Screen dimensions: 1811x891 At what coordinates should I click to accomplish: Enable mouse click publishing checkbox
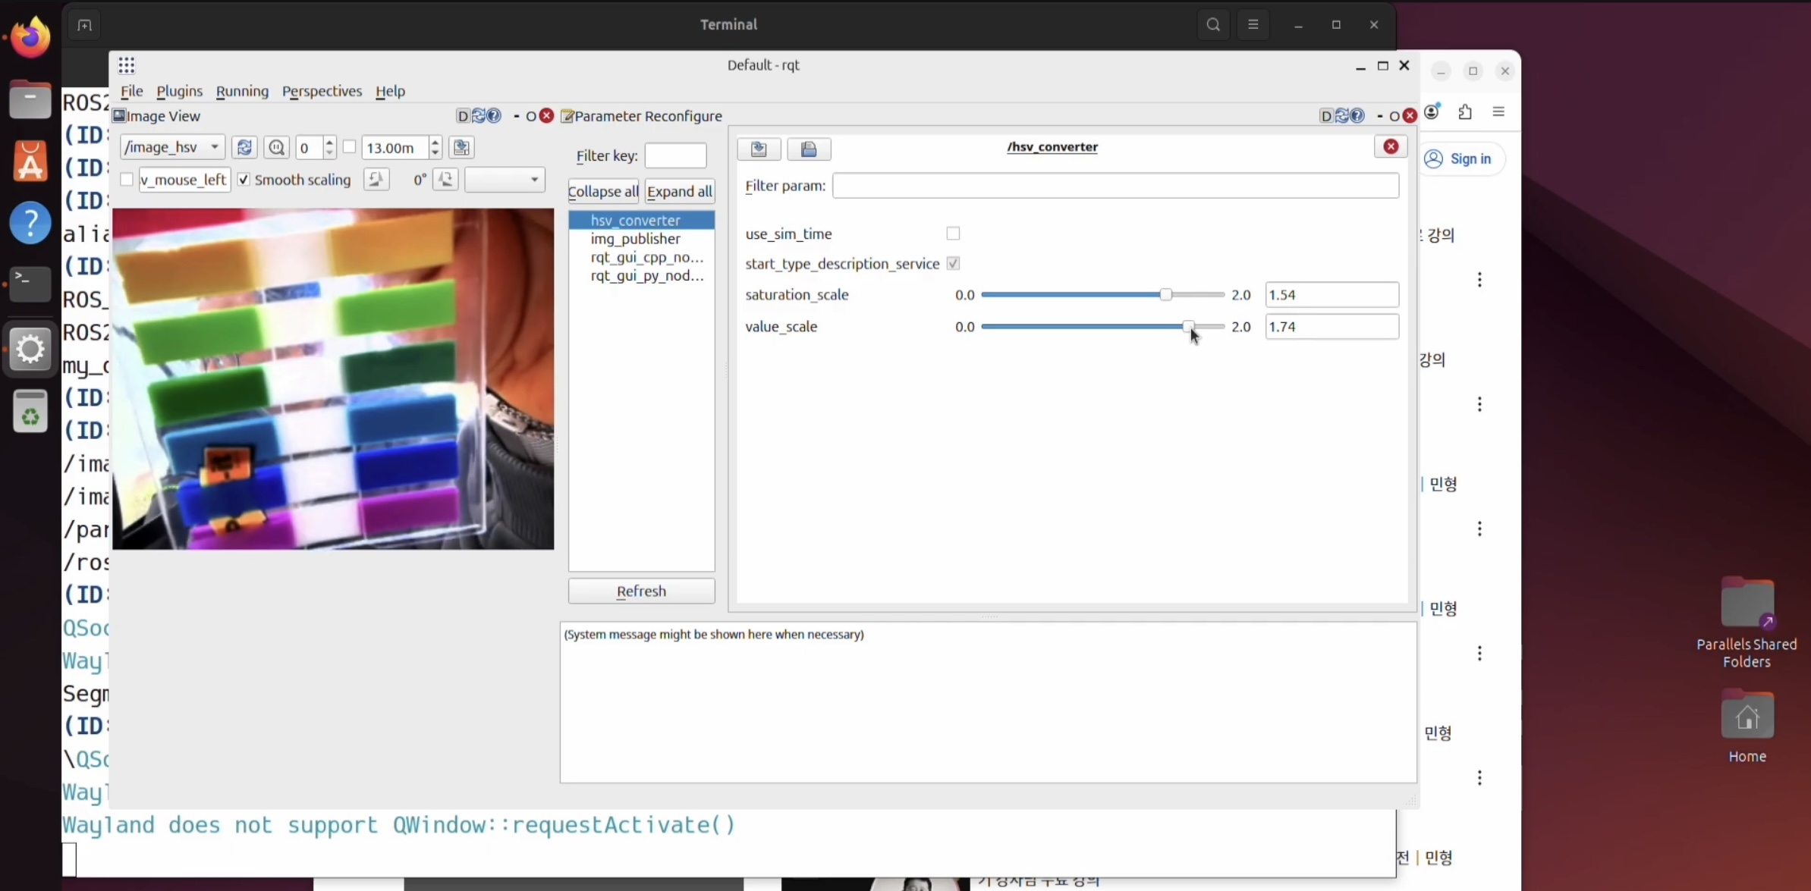pyautogui.click(x=127, y=180)
